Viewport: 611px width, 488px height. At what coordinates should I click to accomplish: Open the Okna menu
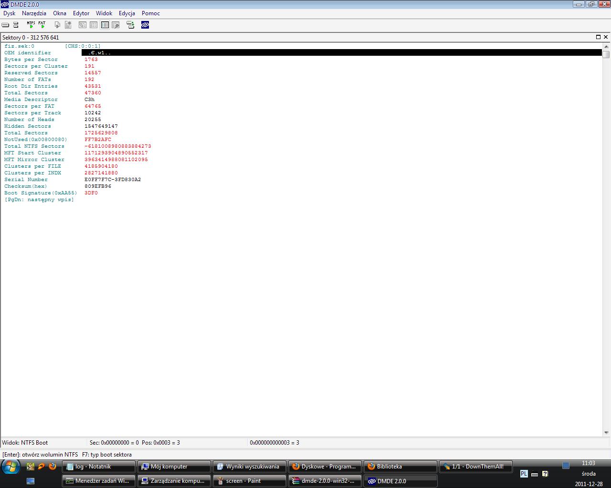(60, 13)
